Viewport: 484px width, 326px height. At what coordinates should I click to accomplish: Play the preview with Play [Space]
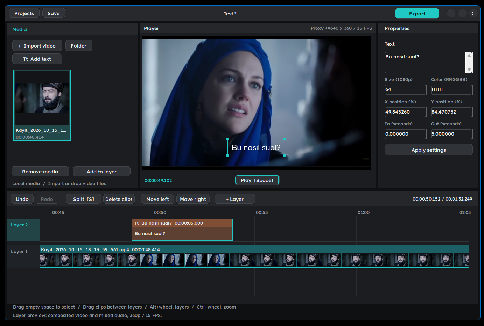[257, 180]
